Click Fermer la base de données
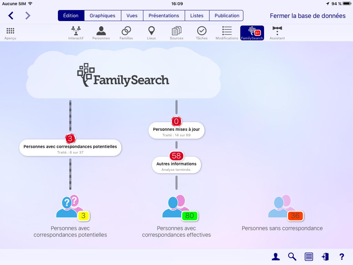This screenshot has width=353, height=265. [x=307, y=16]
